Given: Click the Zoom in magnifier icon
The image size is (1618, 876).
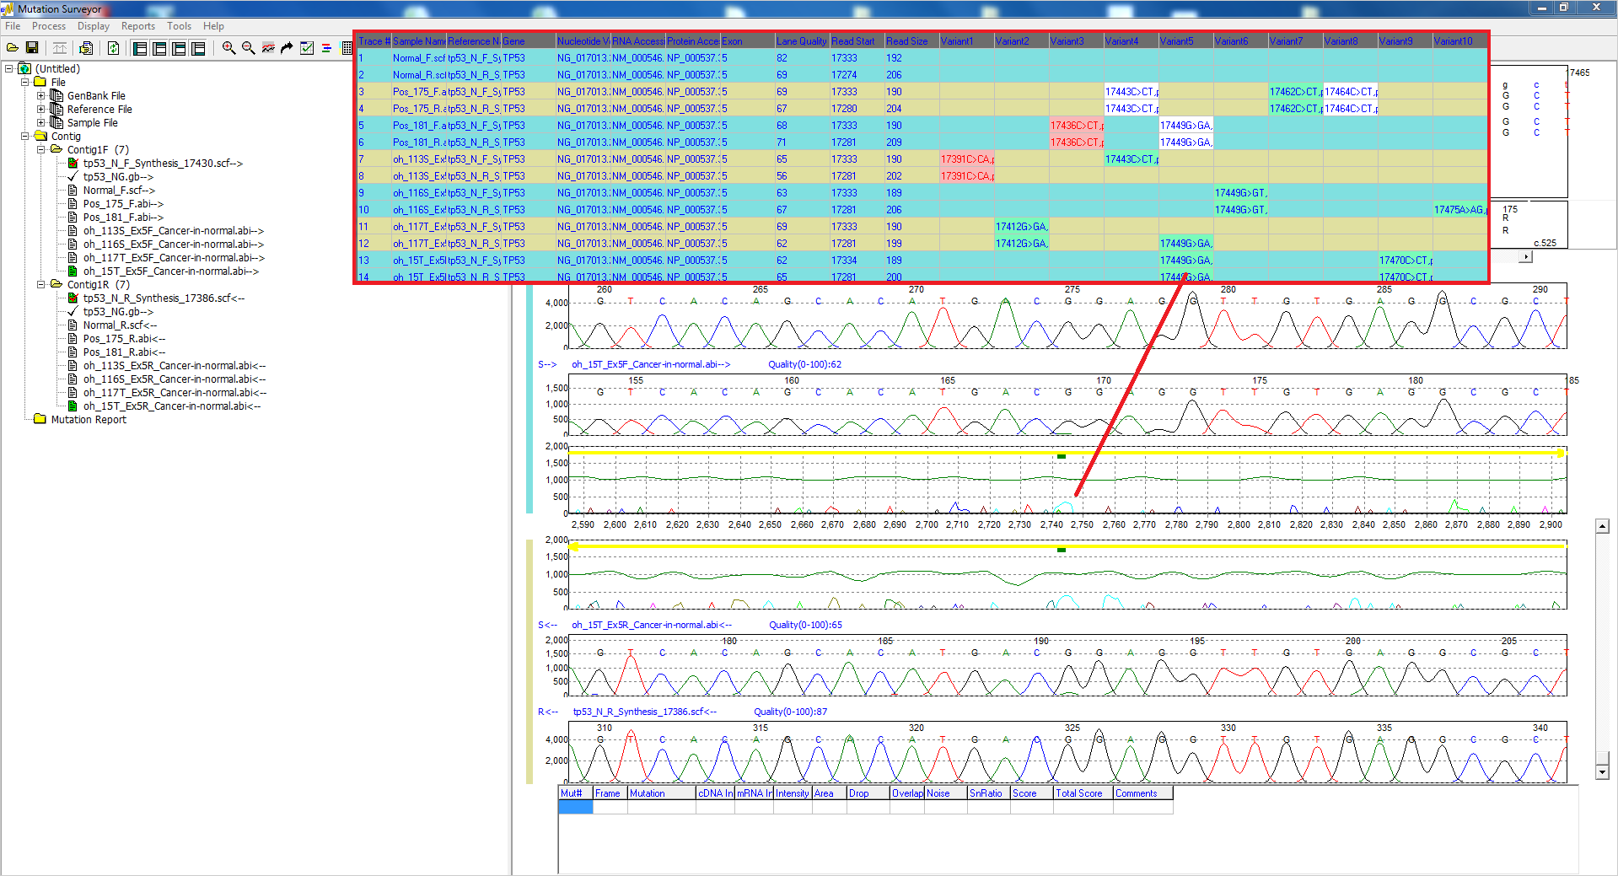Looking at the screenshot, I should click(x=228, y=48).
